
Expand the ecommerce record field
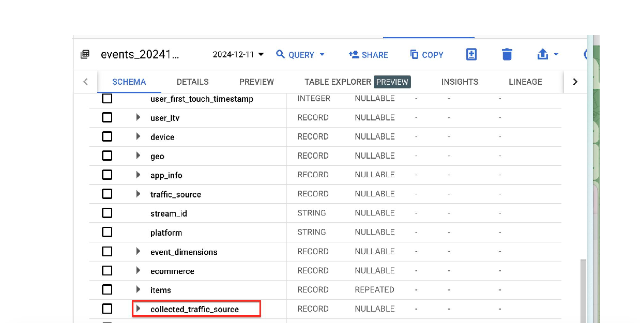(x=138, y=270)
